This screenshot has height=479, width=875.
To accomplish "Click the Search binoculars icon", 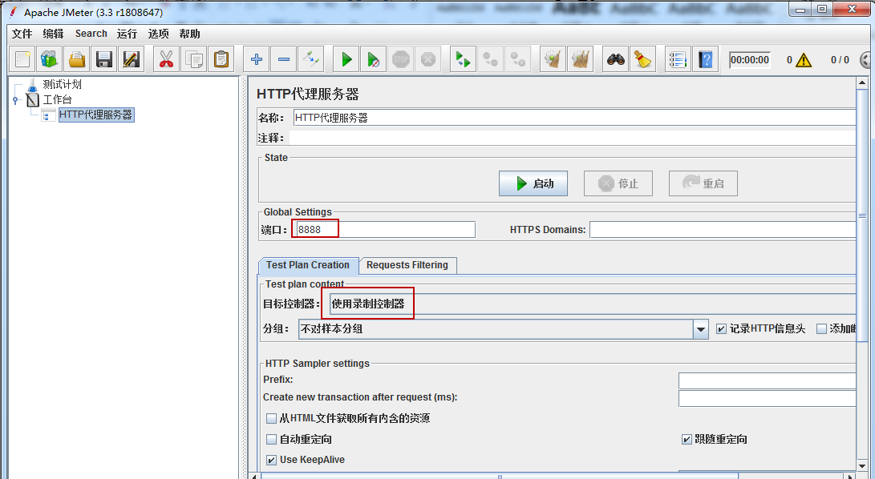I will point(615,59).
